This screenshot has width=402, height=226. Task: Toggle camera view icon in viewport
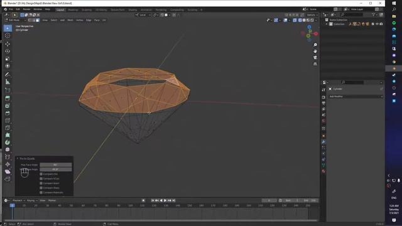tap(315, 57)
